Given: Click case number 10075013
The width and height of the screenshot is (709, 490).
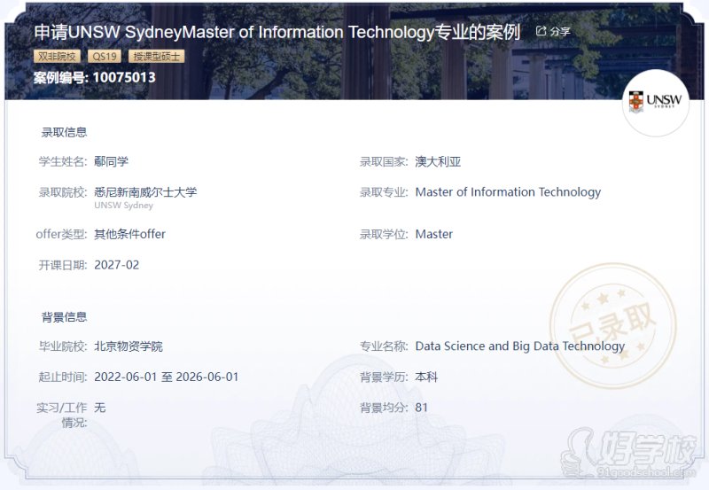Looking at the screenshot, I should click(124, 77).
